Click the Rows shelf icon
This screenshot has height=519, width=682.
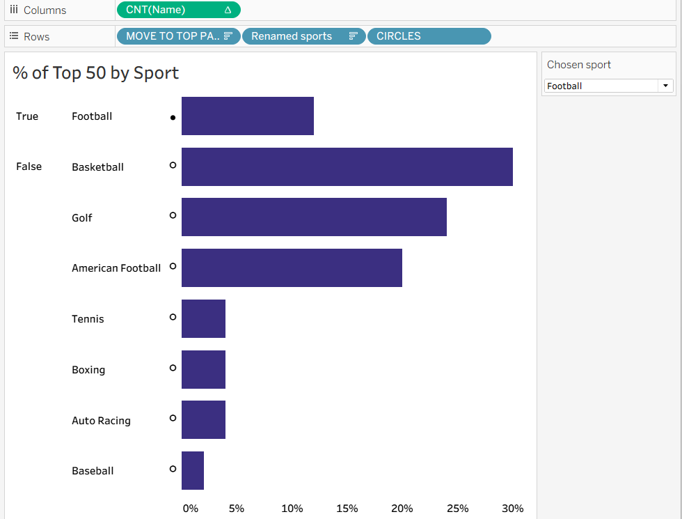[14, 36]
